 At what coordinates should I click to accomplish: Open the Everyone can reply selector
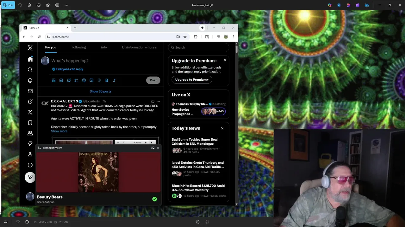68,69
